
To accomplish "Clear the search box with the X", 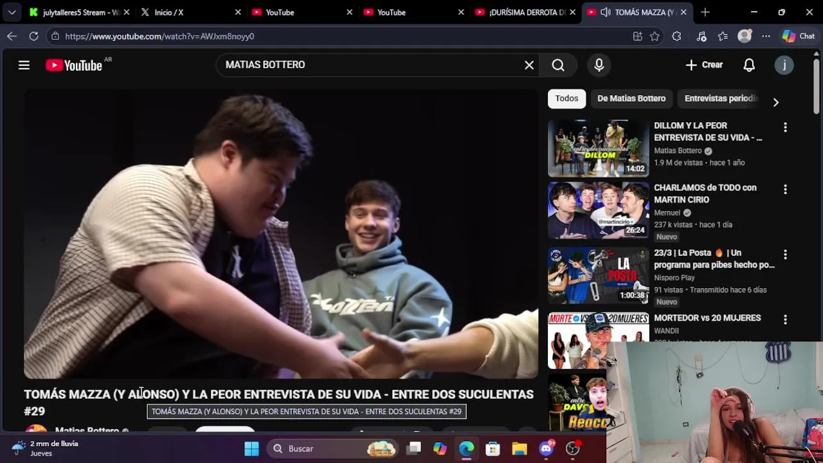I will click(529, 65).
